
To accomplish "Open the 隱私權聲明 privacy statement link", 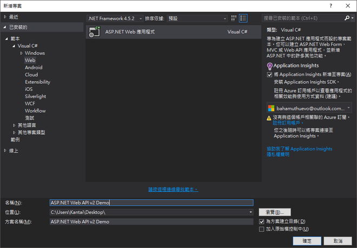I will tap(278, 154).
